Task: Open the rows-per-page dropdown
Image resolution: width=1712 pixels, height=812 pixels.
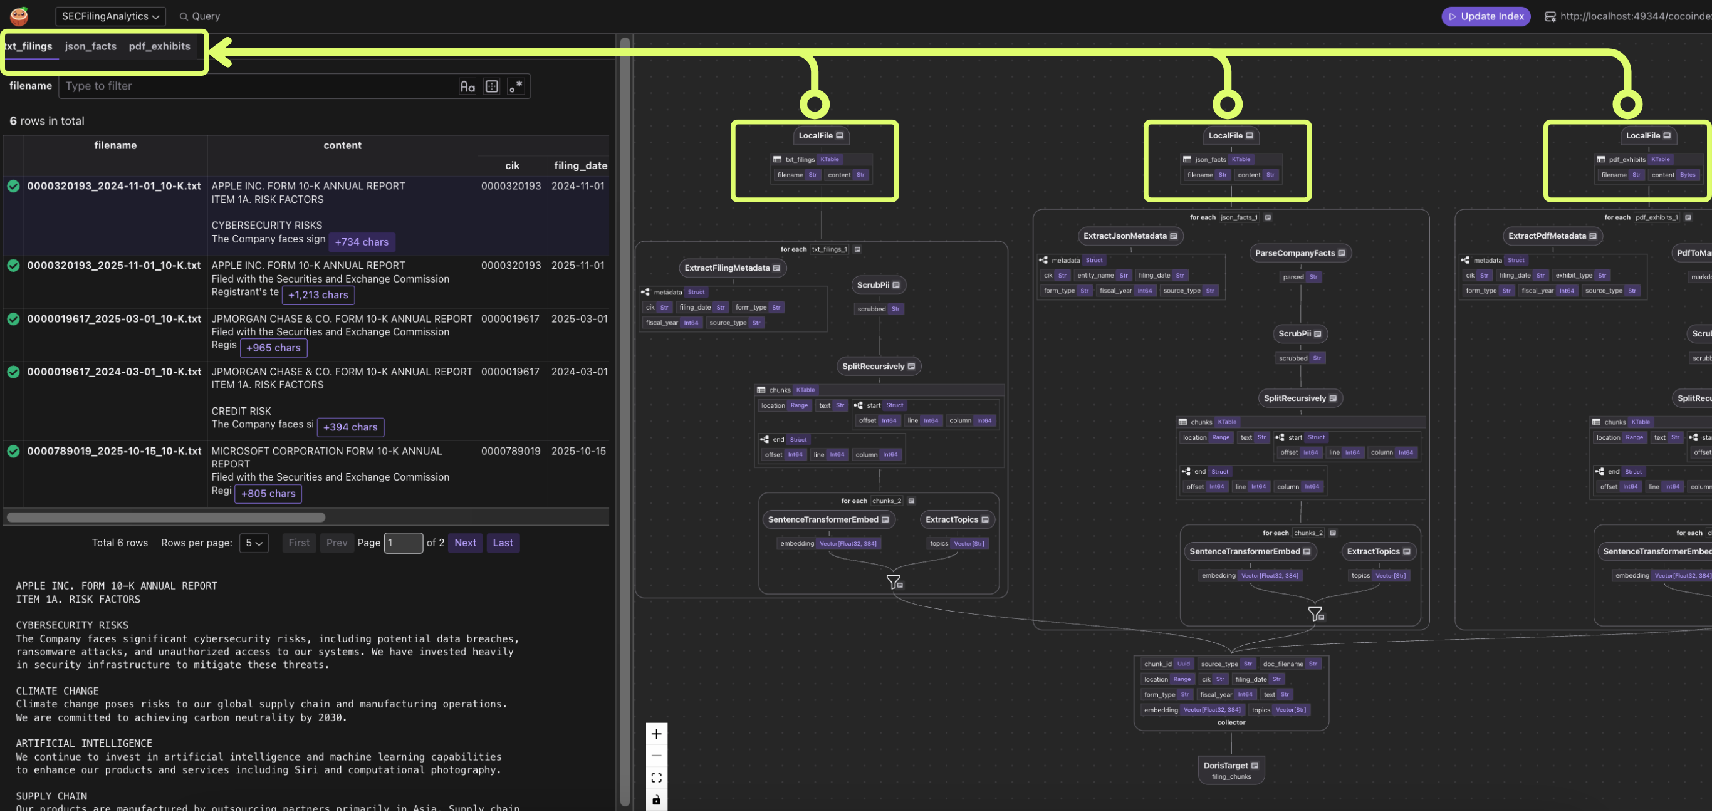Action: pyautogui.click(x=253, y=543)
